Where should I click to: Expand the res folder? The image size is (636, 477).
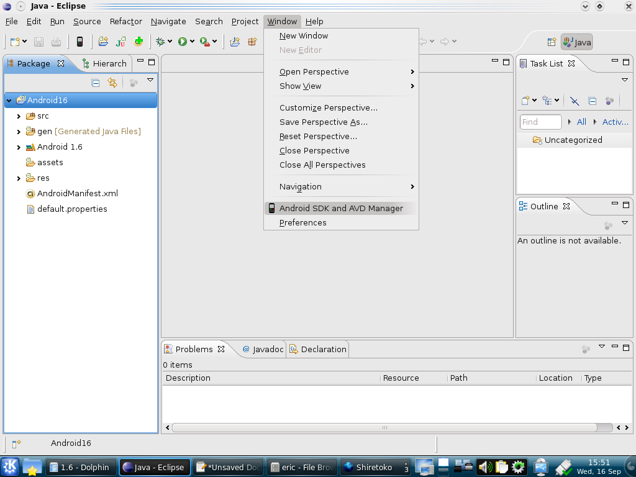click(19, 178)
